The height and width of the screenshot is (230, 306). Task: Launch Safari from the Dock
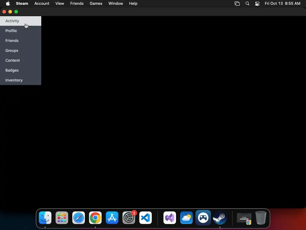pyautogui.click(x=79, y=218)
